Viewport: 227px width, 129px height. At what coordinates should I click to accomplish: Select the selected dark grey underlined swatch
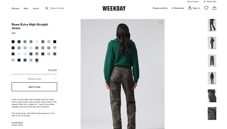tap(37, 60)
